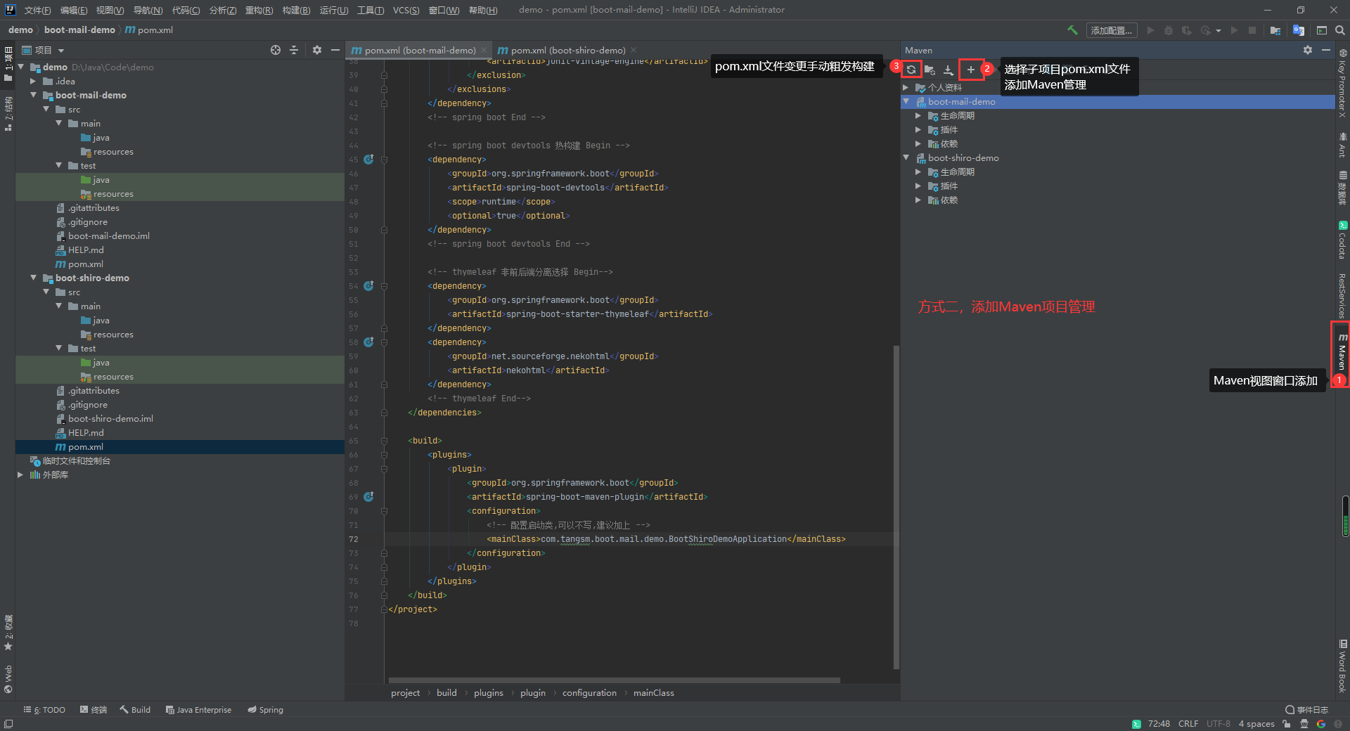Open the 6: TODO tool window button

(44, 710)
